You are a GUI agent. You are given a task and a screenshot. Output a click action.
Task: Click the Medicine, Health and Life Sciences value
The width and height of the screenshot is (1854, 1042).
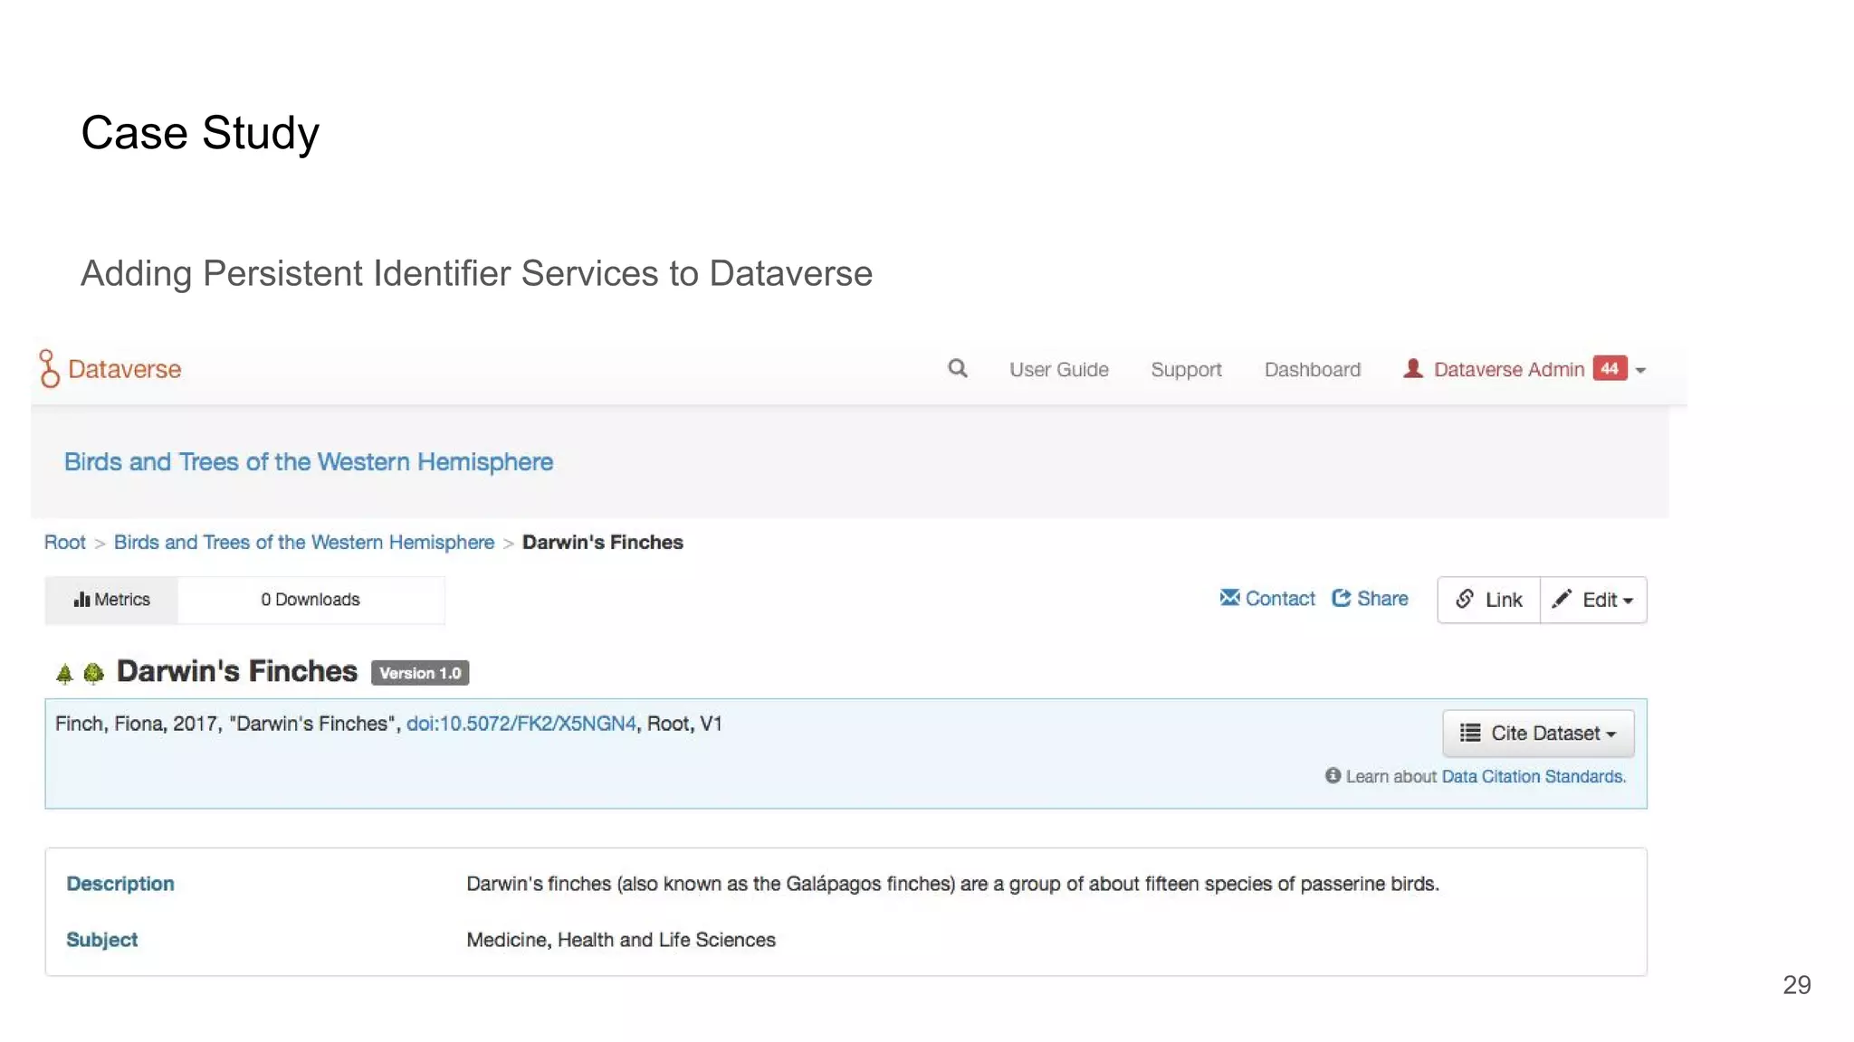[x=620, y=940]
